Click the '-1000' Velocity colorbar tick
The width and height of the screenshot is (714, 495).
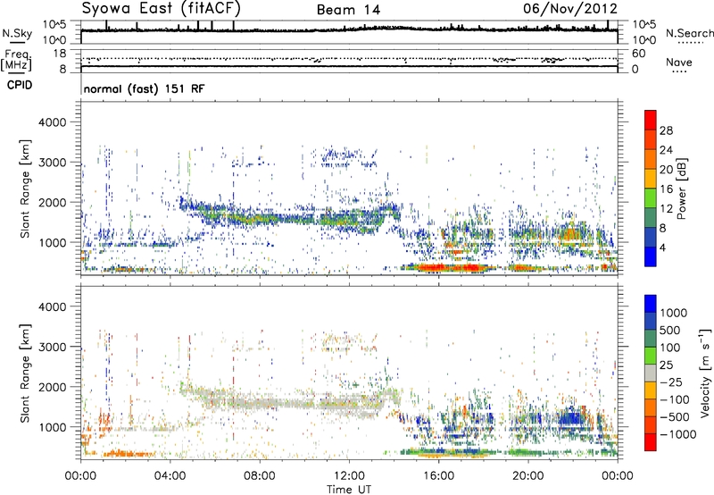click(x=677, y=434)
